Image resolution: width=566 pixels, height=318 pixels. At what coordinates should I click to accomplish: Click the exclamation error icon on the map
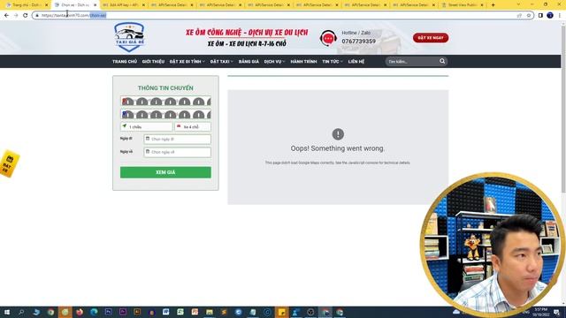pos(338,134)
